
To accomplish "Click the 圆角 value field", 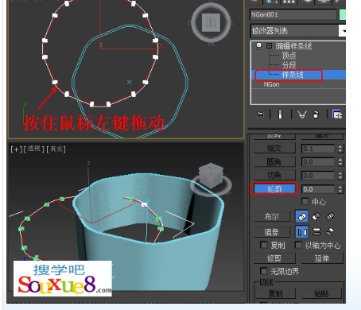I will coord(318,162).
